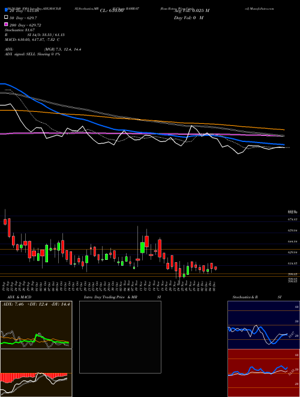The image size is (300, 397).
Task: Click the 'ADX: 7.46 +DY: 12.4 -DY: 14.4' header
Action: (x=36, y=304)
